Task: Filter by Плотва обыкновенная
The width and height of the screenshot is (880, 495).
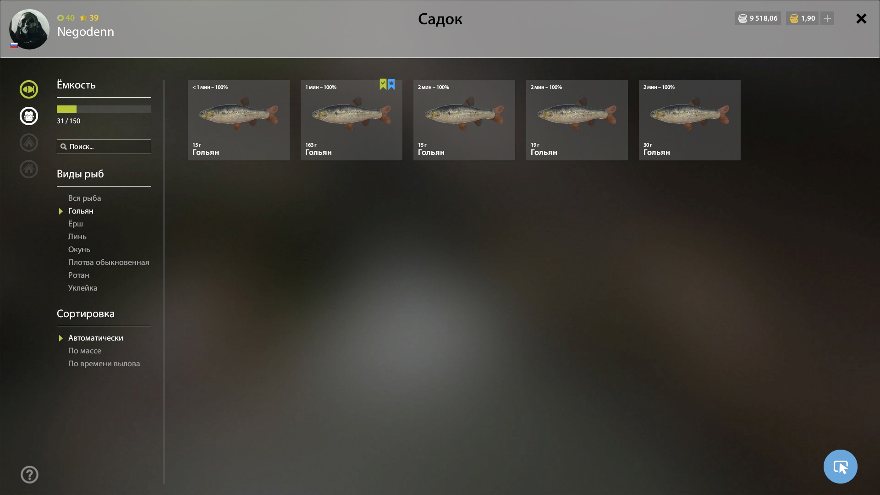Action: coord(109,262)
